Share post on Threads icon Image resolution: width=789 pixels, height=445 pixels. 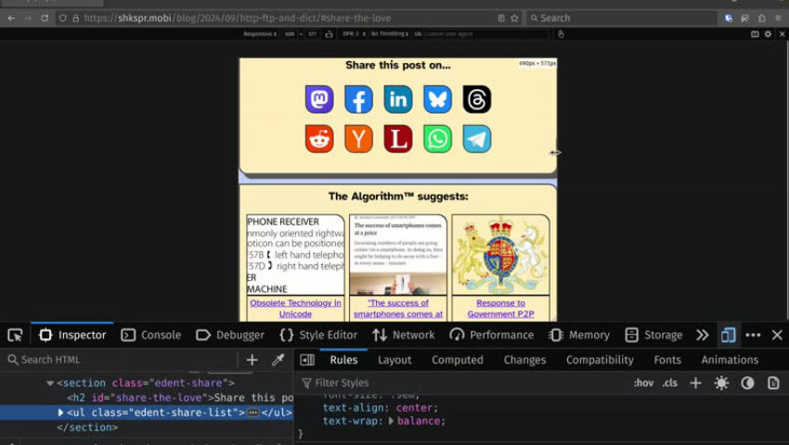[x=476, y=99]
